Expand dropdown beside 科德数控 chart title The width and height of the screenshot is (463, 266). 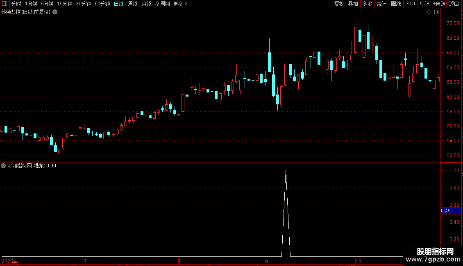[55, 12]
